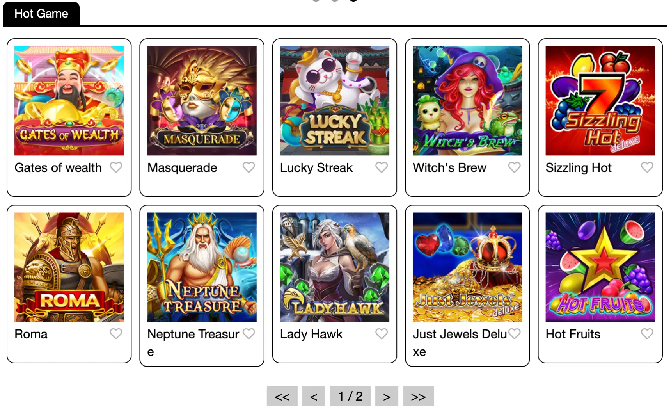Jump to last page with >> button
This screenshot has height=413, width=671.
click(x=418, y=397)
